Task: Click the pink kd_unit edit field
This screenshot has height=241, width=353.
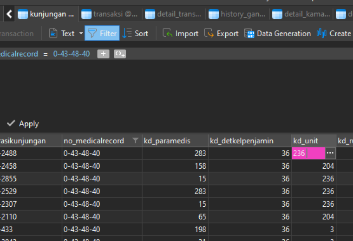Action: pos(308,153)
